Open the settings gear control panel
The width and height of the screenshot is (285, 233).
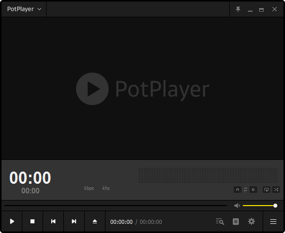pyautogui.click(x=252, y=221)
